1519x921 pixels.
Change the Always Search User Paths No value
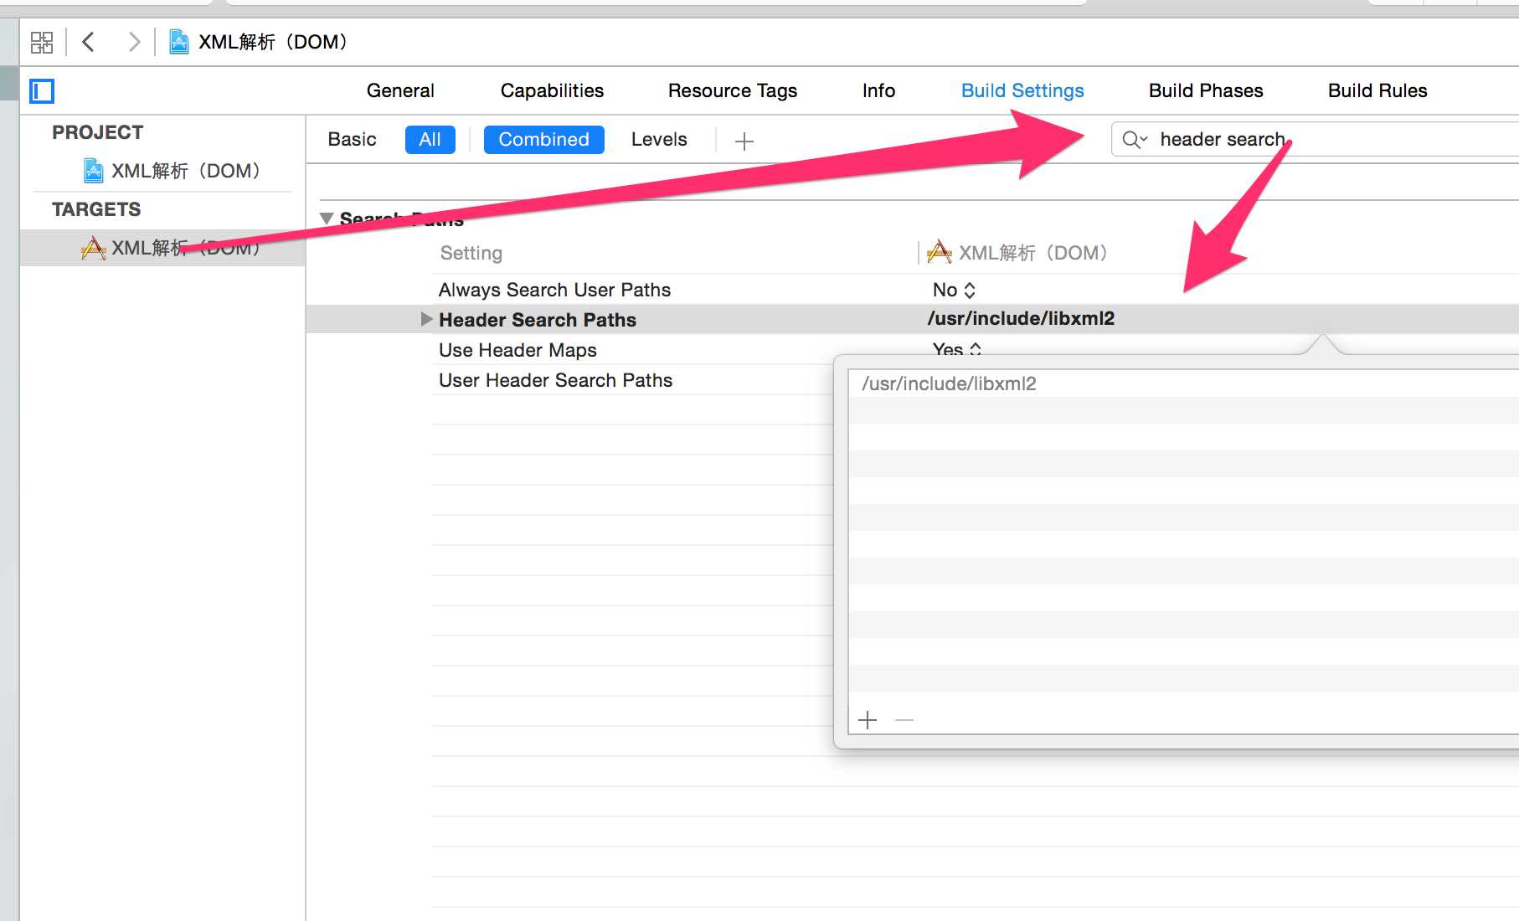[x=954, y=290]
